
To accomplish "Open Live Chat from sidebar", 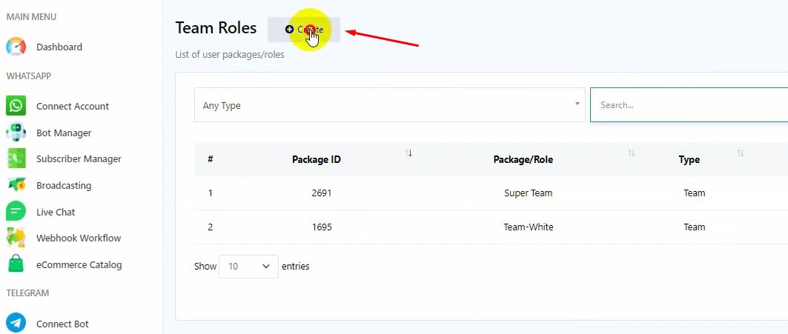I will point(56,212).
